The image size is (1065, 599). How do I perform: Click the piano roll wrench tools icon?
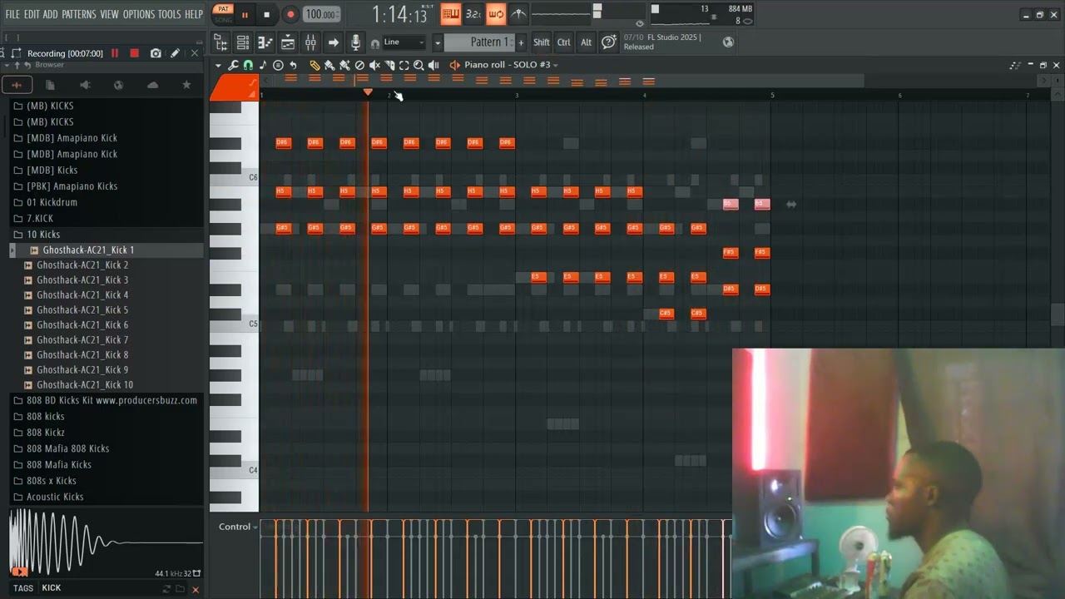click(234, 65)
